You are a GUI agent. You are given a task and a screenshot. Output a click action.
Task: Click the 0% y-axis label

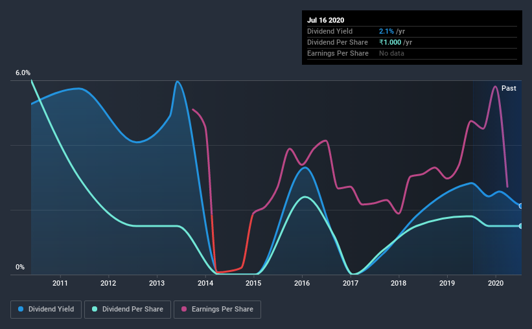[20, 267]
